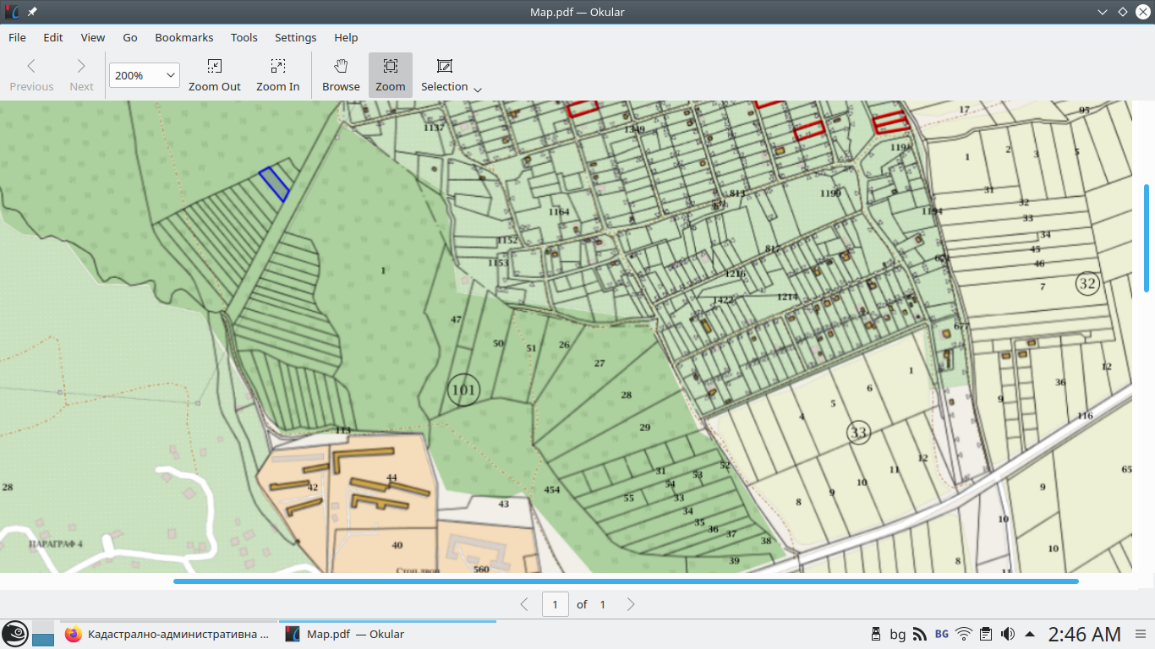Open the volume control in system tray
The height and width of the screenshot is (649, 1155).
1008,634
